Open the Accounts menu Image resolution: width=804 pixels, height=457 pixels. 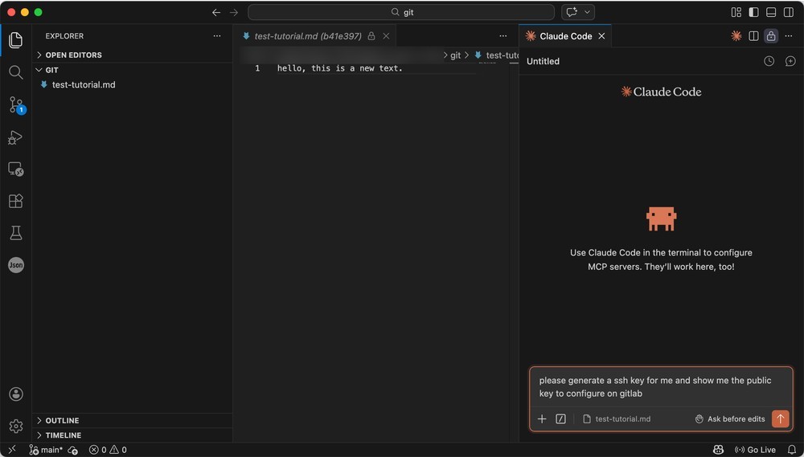coord(16,394)
